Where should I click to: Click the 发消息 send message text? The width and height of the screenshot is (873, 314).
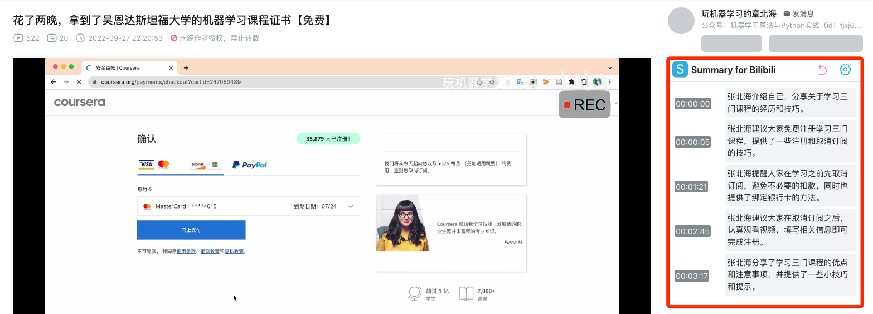click(x=803, y=13)
